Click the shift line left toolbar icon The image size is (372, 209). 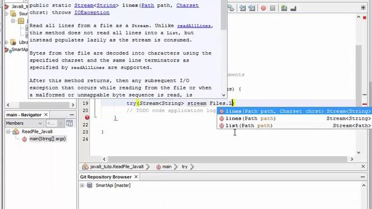pyautogui.click(x=242, y=8)
